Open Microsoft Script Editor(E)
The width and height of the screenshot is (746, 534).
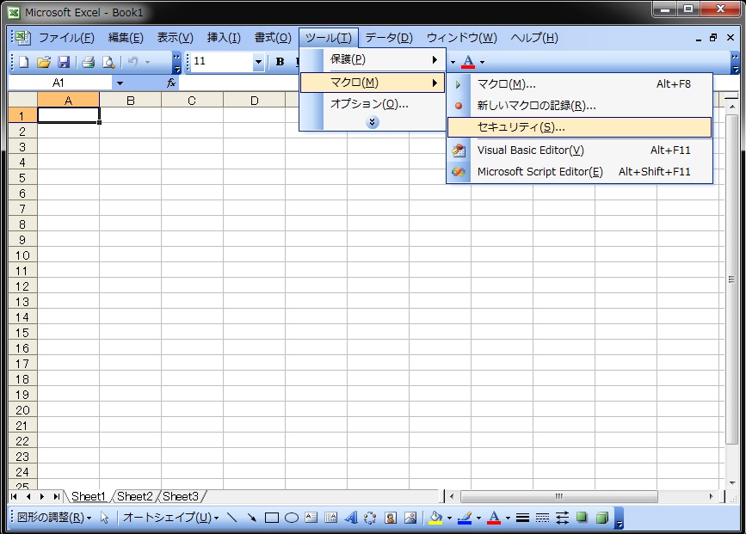(579, 172)
